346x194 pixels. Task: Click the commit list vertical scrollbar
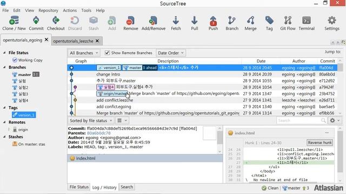click(x=340, y=87)
